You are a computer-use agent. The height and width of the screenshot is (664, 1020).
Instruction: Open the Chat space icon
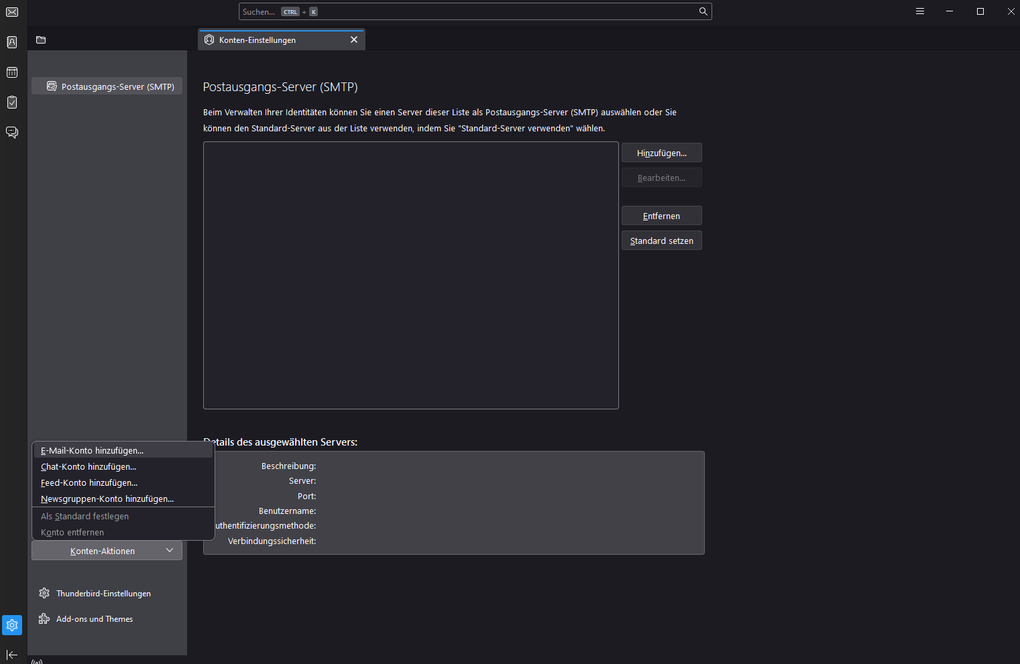click(x=12, y=132)
